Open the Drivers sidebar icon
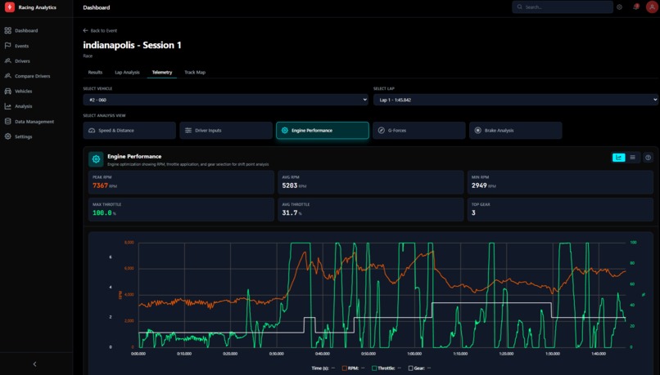The image size is (660, 375). coord(7,61)
